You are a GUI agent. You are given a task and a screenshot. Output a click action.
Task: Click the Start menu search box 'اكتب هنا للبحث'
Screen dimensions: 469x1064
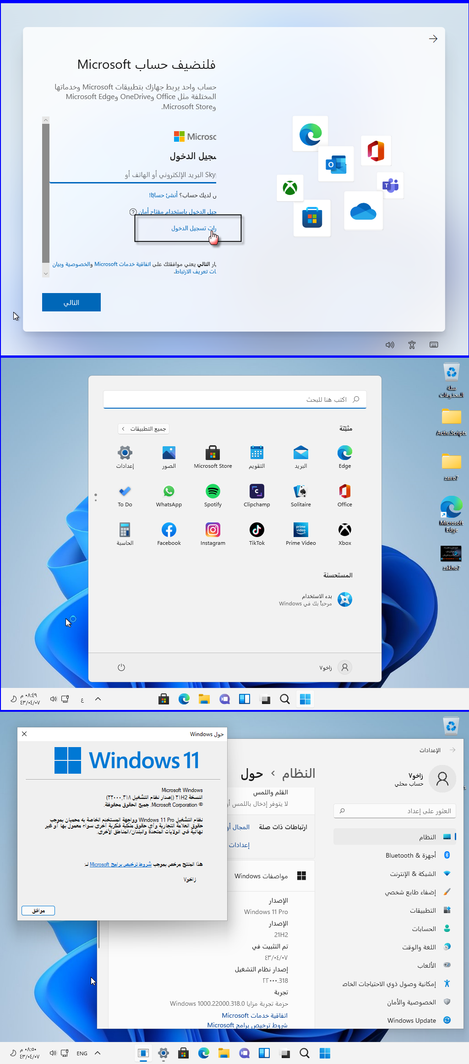(235, 399)
